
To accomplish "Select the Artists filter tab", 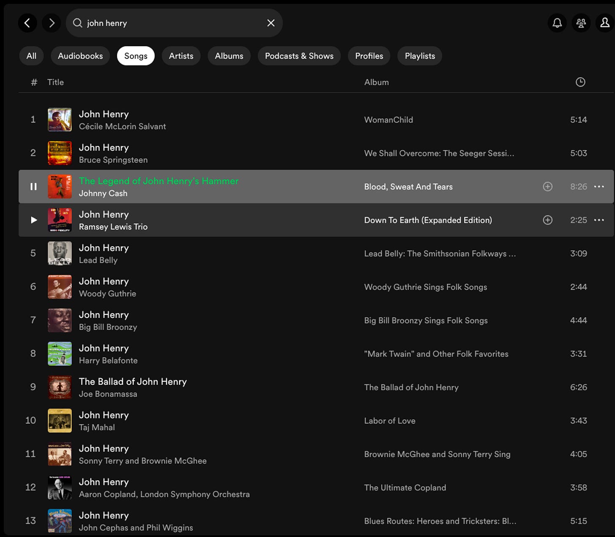I will (x=181, y=56).
